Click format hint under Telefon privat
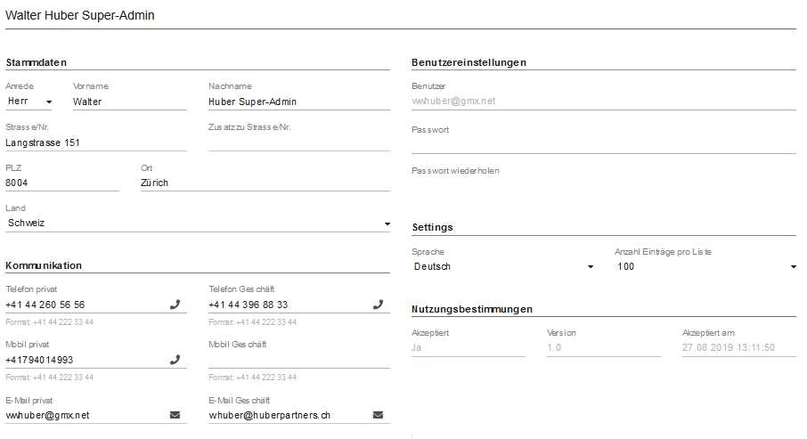 tap(49, 322)
